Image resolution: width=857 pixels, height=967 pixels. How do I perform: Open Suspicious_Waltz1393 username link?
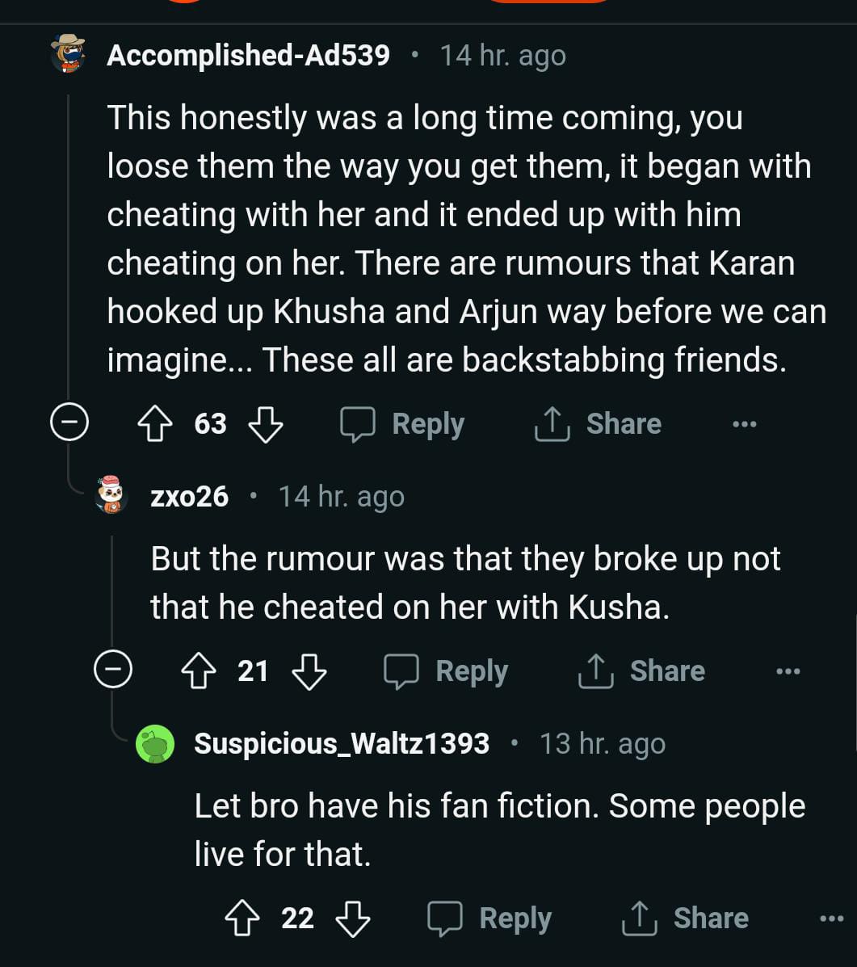click(342, 743)
